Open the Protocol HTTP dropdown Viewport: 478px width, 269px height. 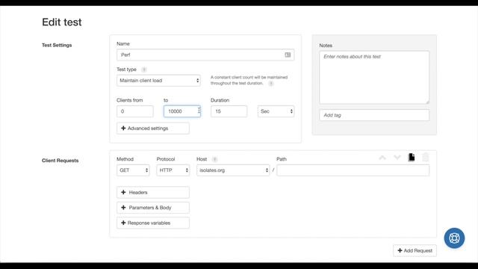173,170
